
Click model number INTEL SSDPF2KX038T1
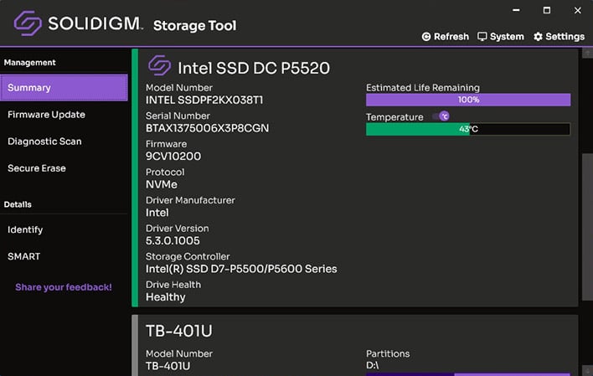tap(204, 100)
